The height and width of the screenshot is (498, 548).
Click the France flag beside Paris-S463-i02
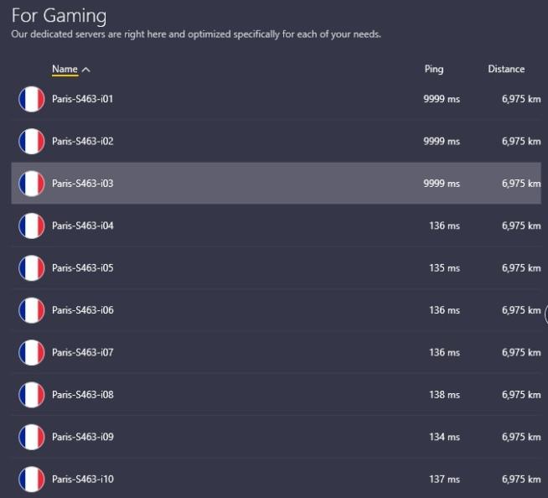point(32,141)
